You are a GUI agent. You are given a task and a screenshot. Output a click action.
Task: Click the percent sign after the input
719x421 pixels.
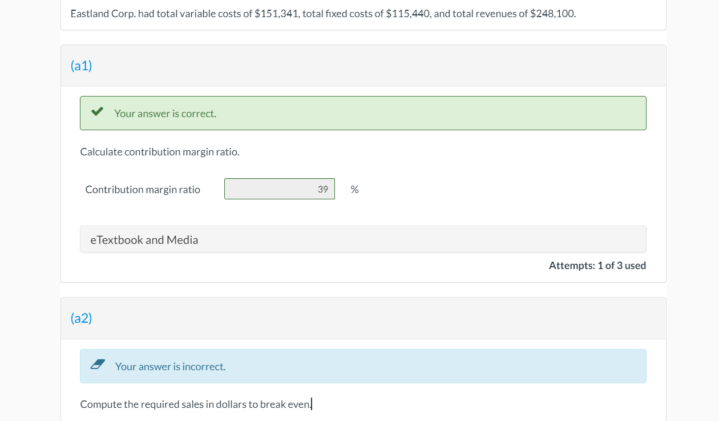tap(354, 190)
